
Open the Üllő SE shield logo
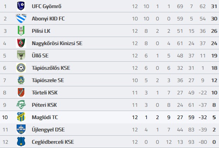coord(21,55)
